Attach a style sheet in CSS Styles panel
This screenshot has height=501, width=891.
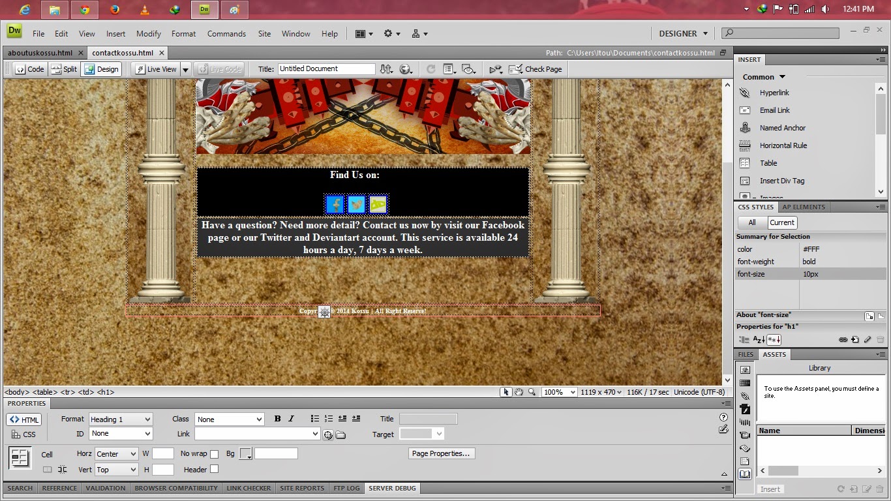click(843, 340)
